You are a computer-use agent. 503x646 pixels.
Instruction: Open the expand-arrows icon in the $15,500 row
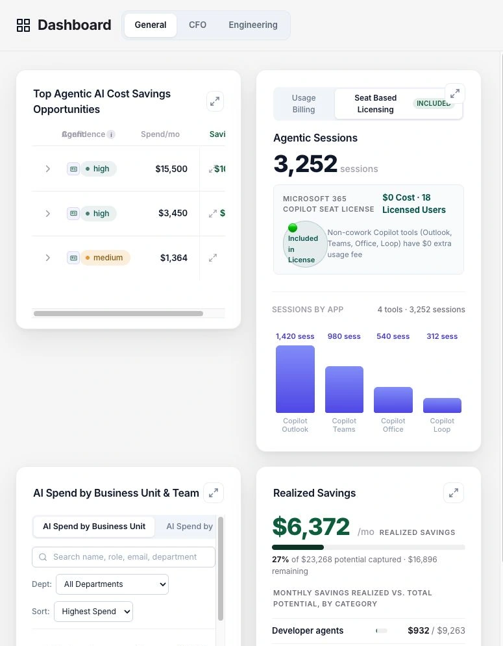[x=212, y=169]
